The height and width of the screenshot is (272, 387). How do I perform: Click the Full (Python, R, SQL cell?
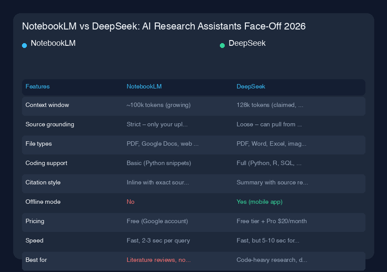(269, 163)
